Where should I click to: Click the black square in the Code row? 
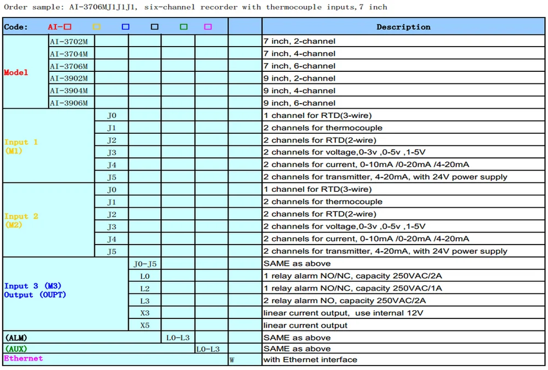(155, 27)
